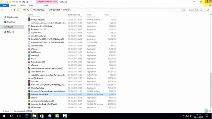Click the search magnifier icon
Screen dimensions: 212x119
208,10
